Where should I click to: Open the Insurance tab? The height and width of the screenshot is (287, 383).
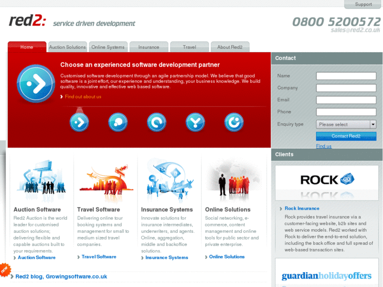tap(149, 47)
